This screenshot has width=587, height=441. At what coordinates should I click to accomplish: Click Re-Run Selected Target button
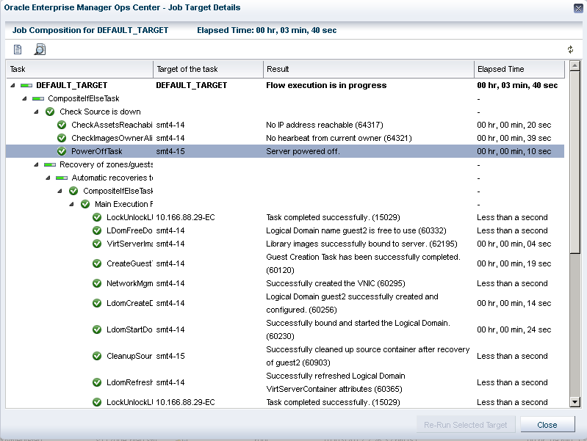pyautogui.click(x=465, y=425)
